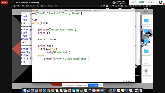Open iTunes from the dock

click(x=94, y=90)
